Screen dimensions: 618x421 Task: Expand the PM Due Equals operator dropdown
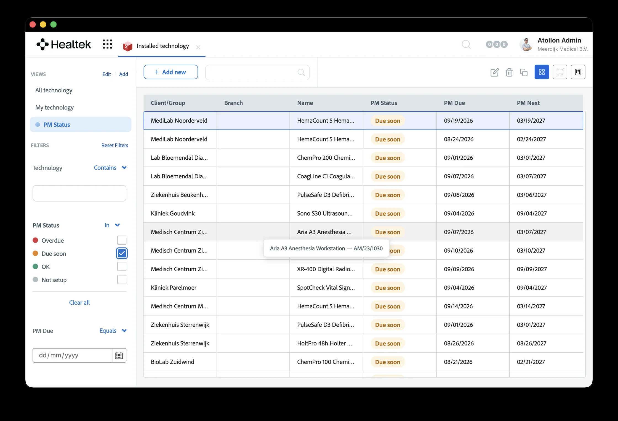113,331
